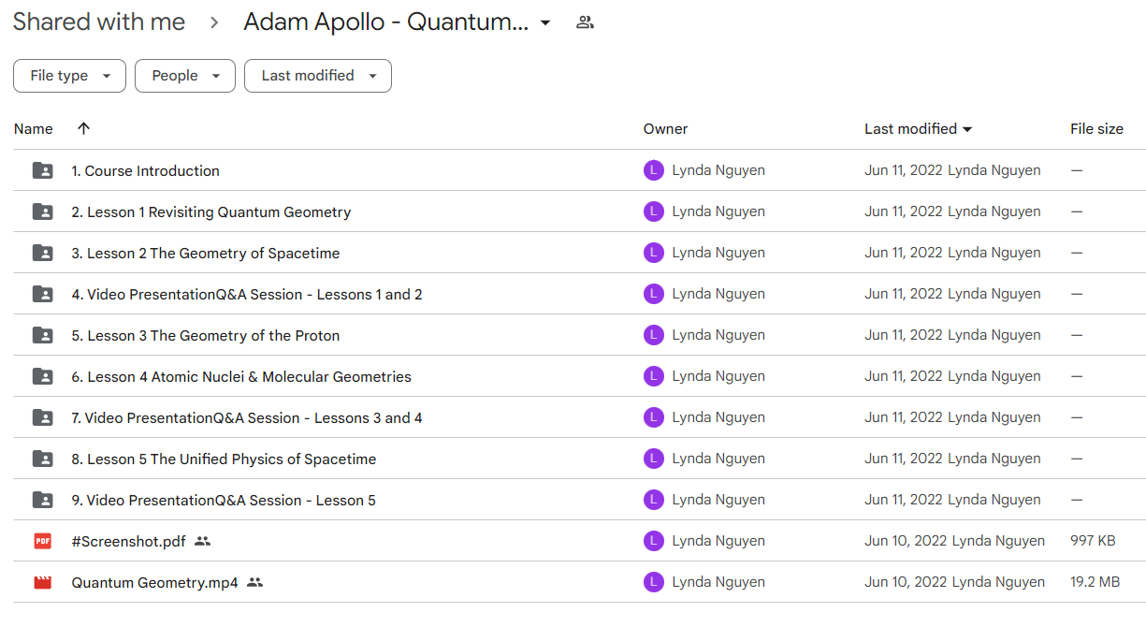This screenshot has height=627, width=1146.
Task: Click the PDF icon of #Screenshot.pdf
Action: point(43,541)
